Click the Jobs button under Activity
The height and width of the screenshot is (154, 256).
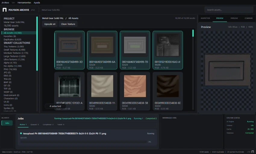(x=7, y=123)
